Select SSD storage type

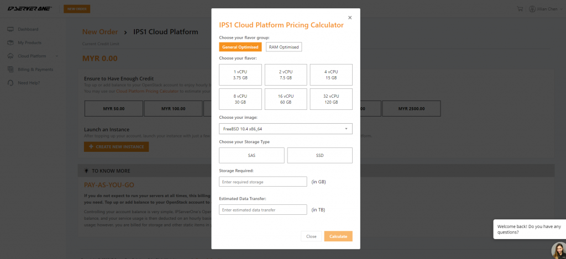click(x=320, y=156)
